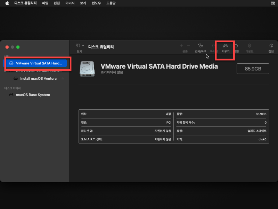Click the S.M.A.R.T. 상태 row label
The width and height of the screenshot is (278, 209).
[92, 139]
